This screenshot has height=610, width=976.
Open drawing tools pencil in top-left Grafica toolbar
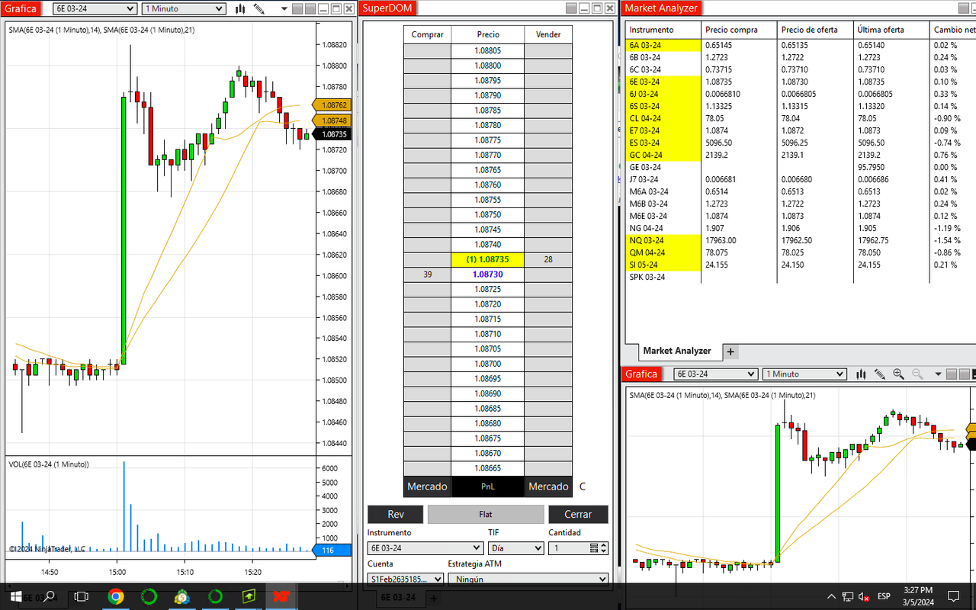pos(259,9)
